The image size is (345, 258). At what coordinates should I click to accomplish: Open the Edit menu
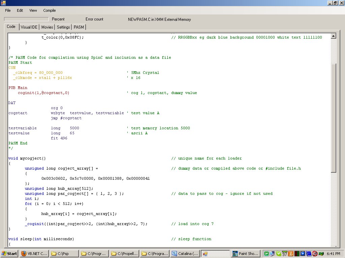[20, 10]
